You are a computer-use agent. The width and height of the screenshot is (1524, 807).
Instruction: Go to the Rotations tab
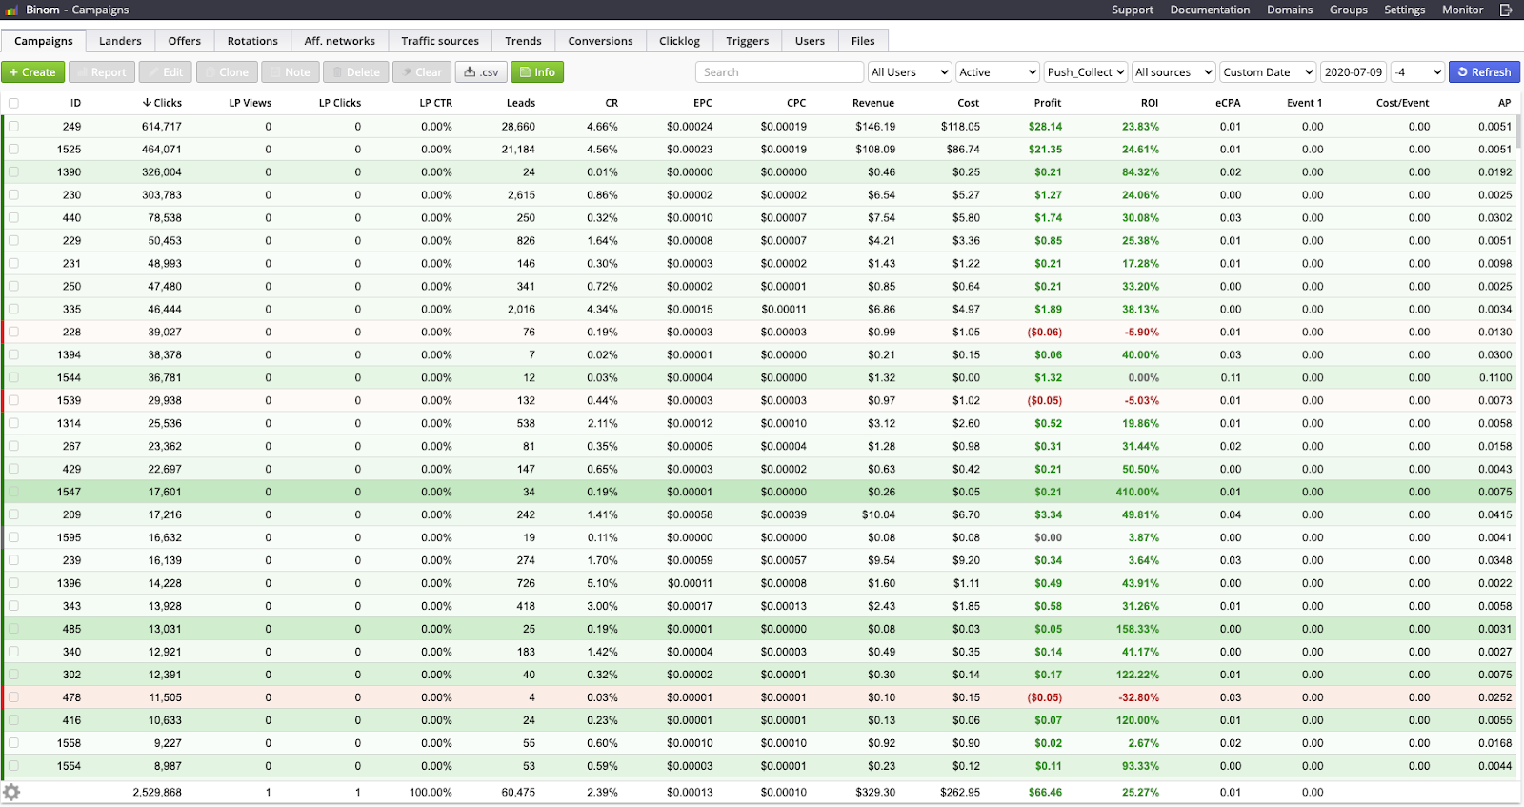point(252,41)
